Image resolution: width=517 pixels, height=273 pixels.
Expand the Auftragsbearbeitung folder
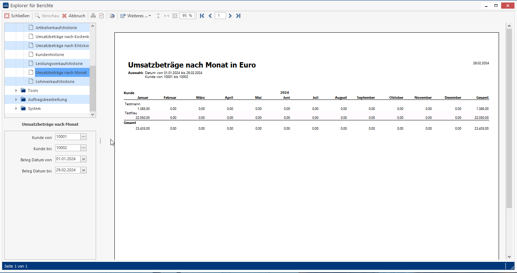16,100
